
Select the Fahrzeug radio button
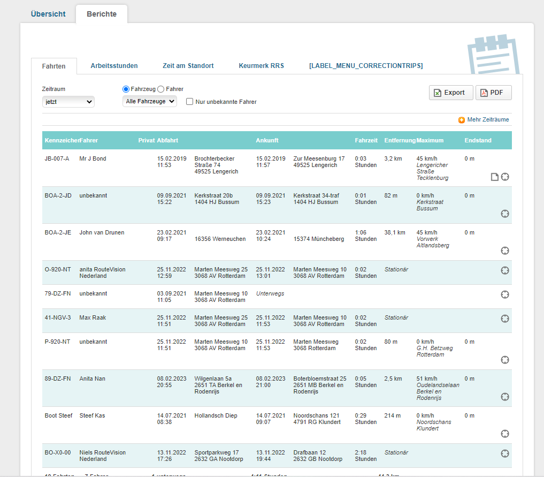tap(126, 89)
